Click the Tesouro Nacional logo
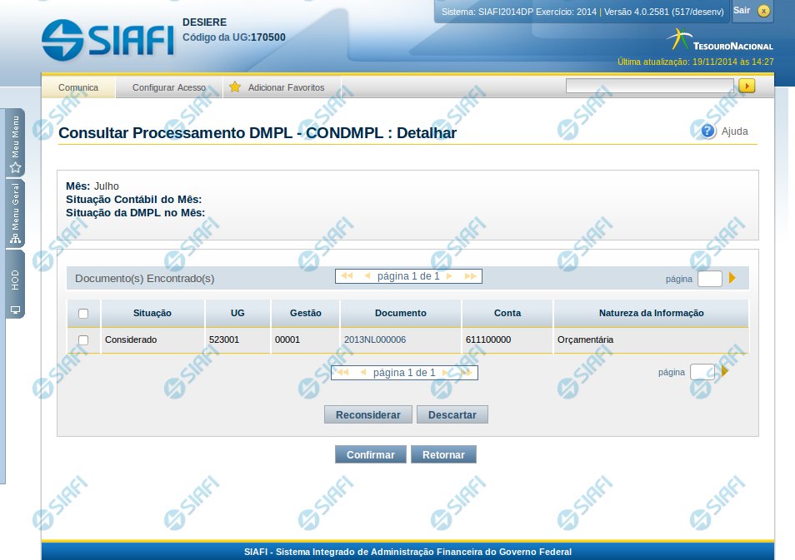Image resolution: width=795 pixels, height=560 pixels. click(x=719, y=41)
